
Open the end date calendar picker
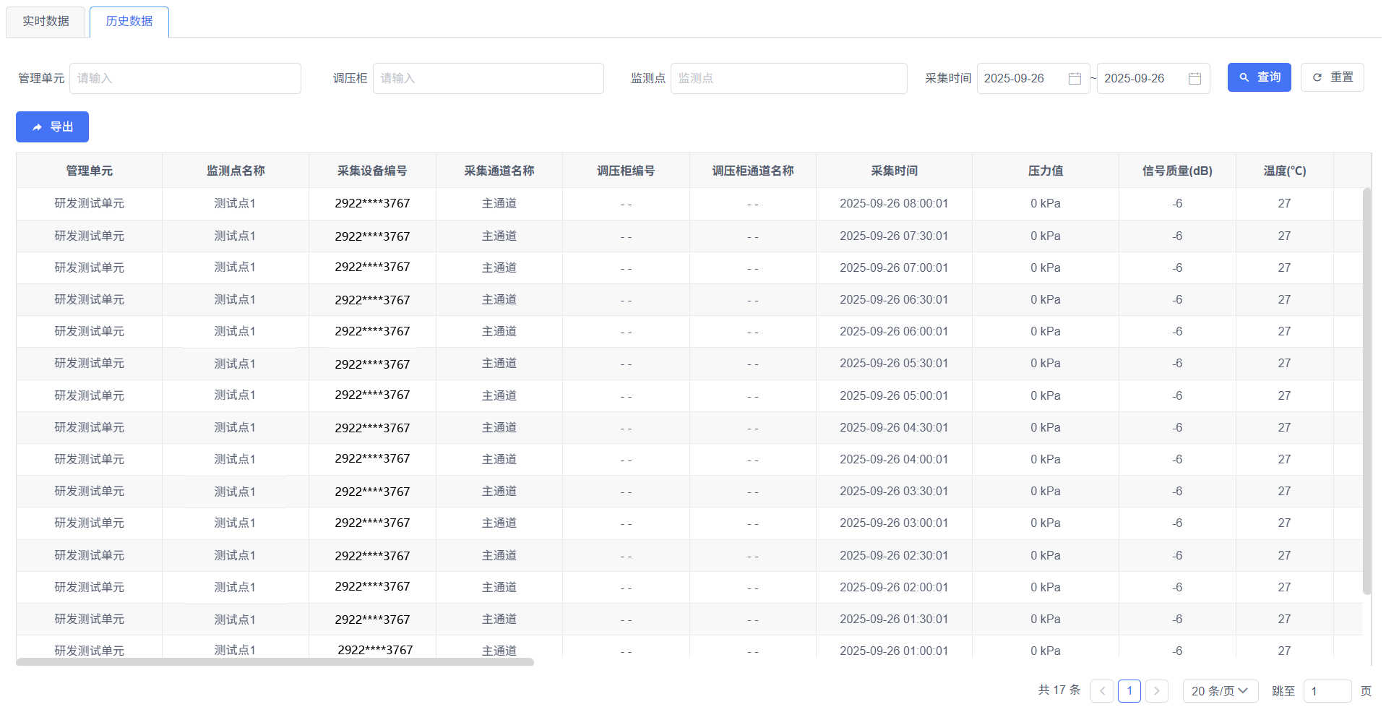coord(1194,78)
